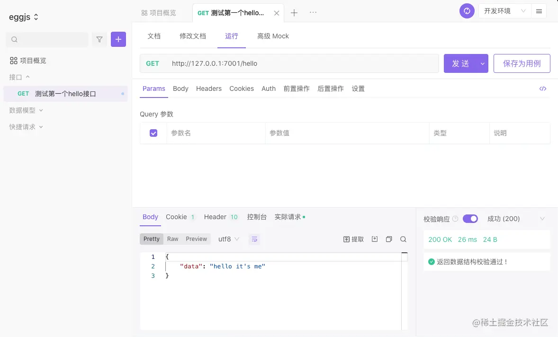Open the 发送 button dropdown arrow
The width and height of the screenshot is (558, 337).
coord(483,63)
